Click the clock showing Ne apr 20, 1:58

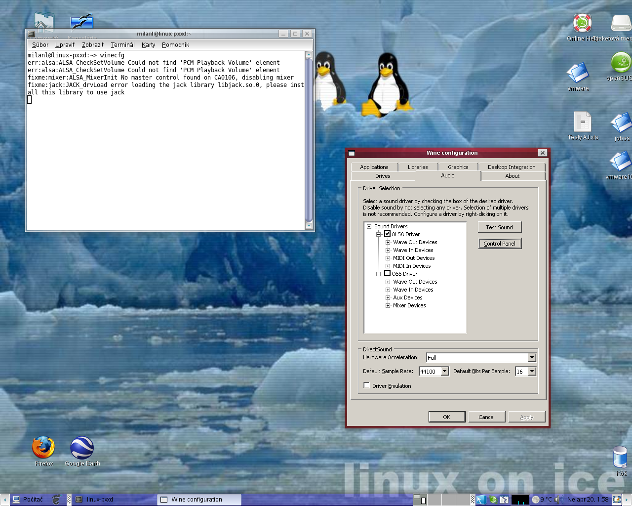coord(588,500)
